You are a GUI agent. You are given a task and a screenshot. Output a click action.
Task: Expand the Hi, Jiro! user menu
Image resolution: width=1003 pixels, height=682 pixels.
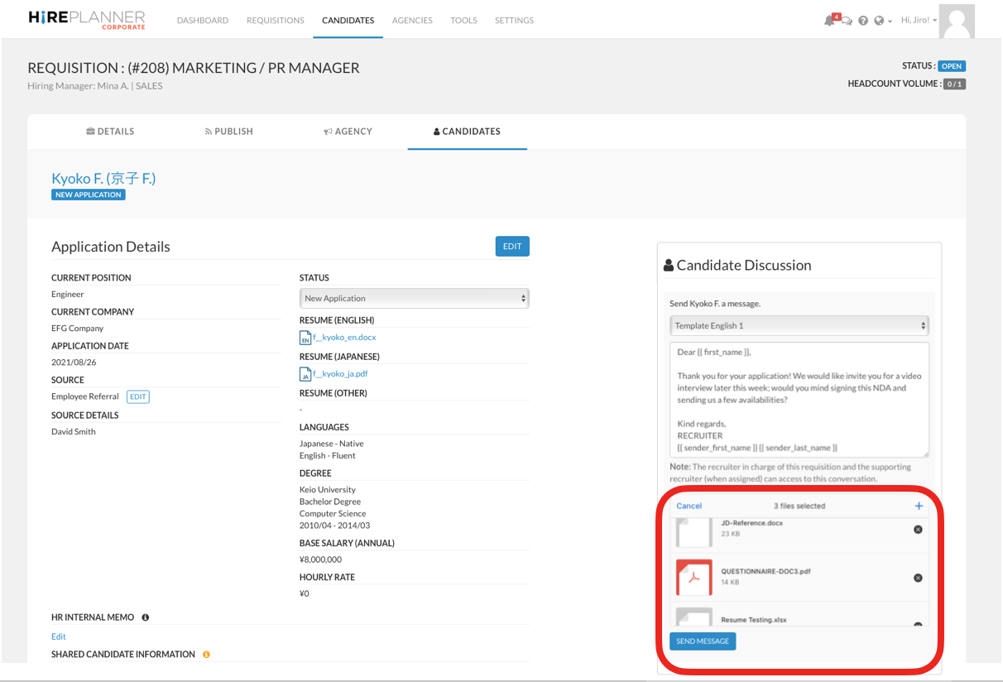[x=919, y=21]
